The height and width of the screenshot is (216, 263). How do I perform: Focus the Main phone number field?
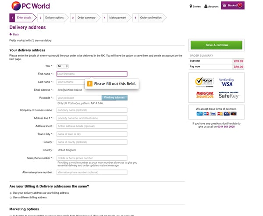click(92, 158)
